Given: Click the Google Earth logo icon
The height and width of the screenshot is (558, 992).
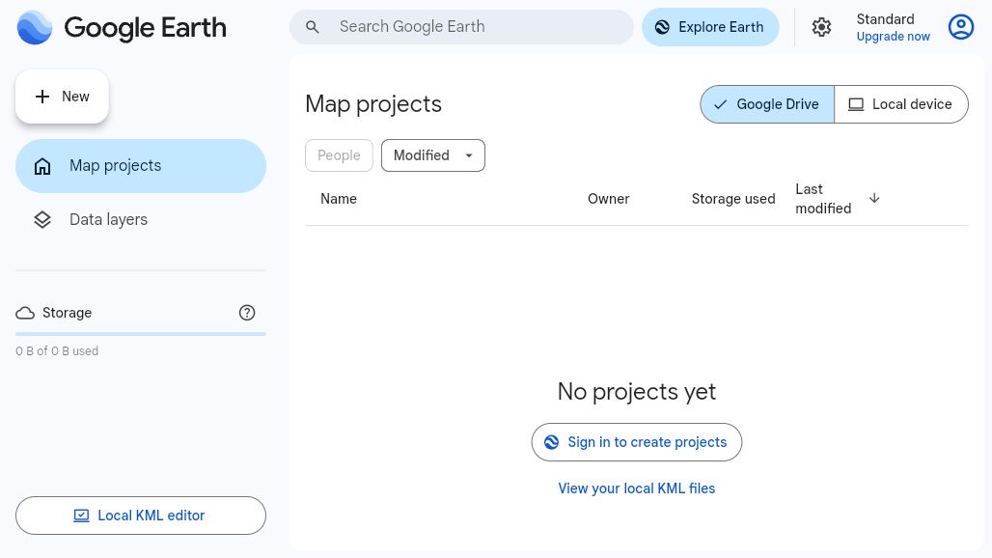Looking at the screenshot, I should coord(35,27).
